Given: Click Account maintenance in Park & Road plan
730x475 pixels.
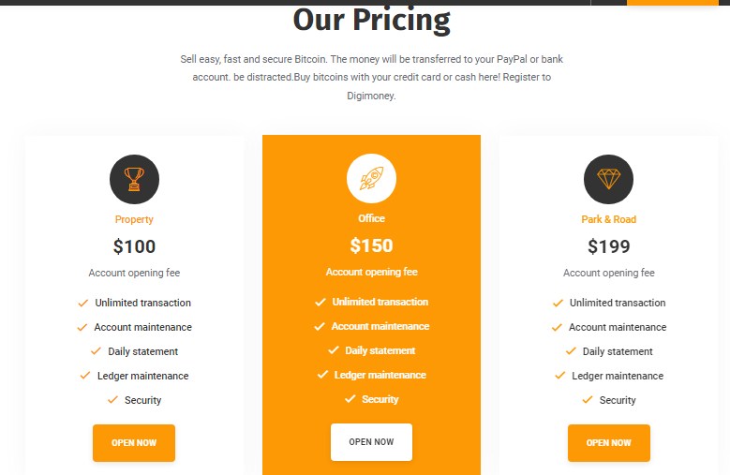Looking at the screenshot, I should (x=618, y=327).
